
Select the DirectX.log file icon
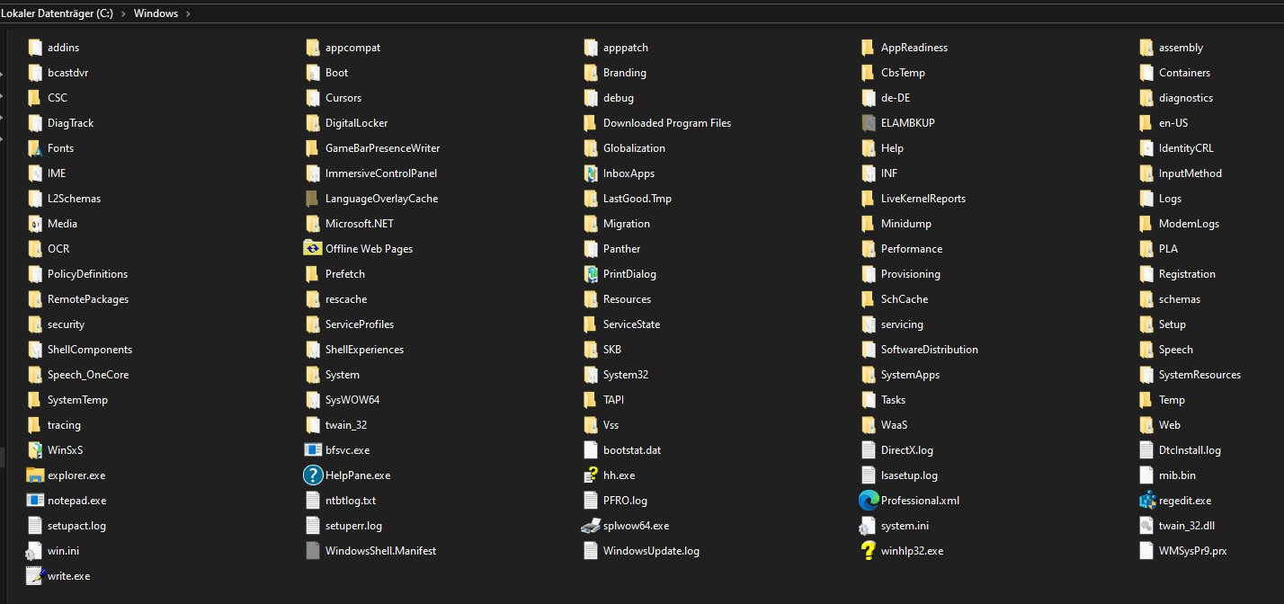[x=868, y=450]
